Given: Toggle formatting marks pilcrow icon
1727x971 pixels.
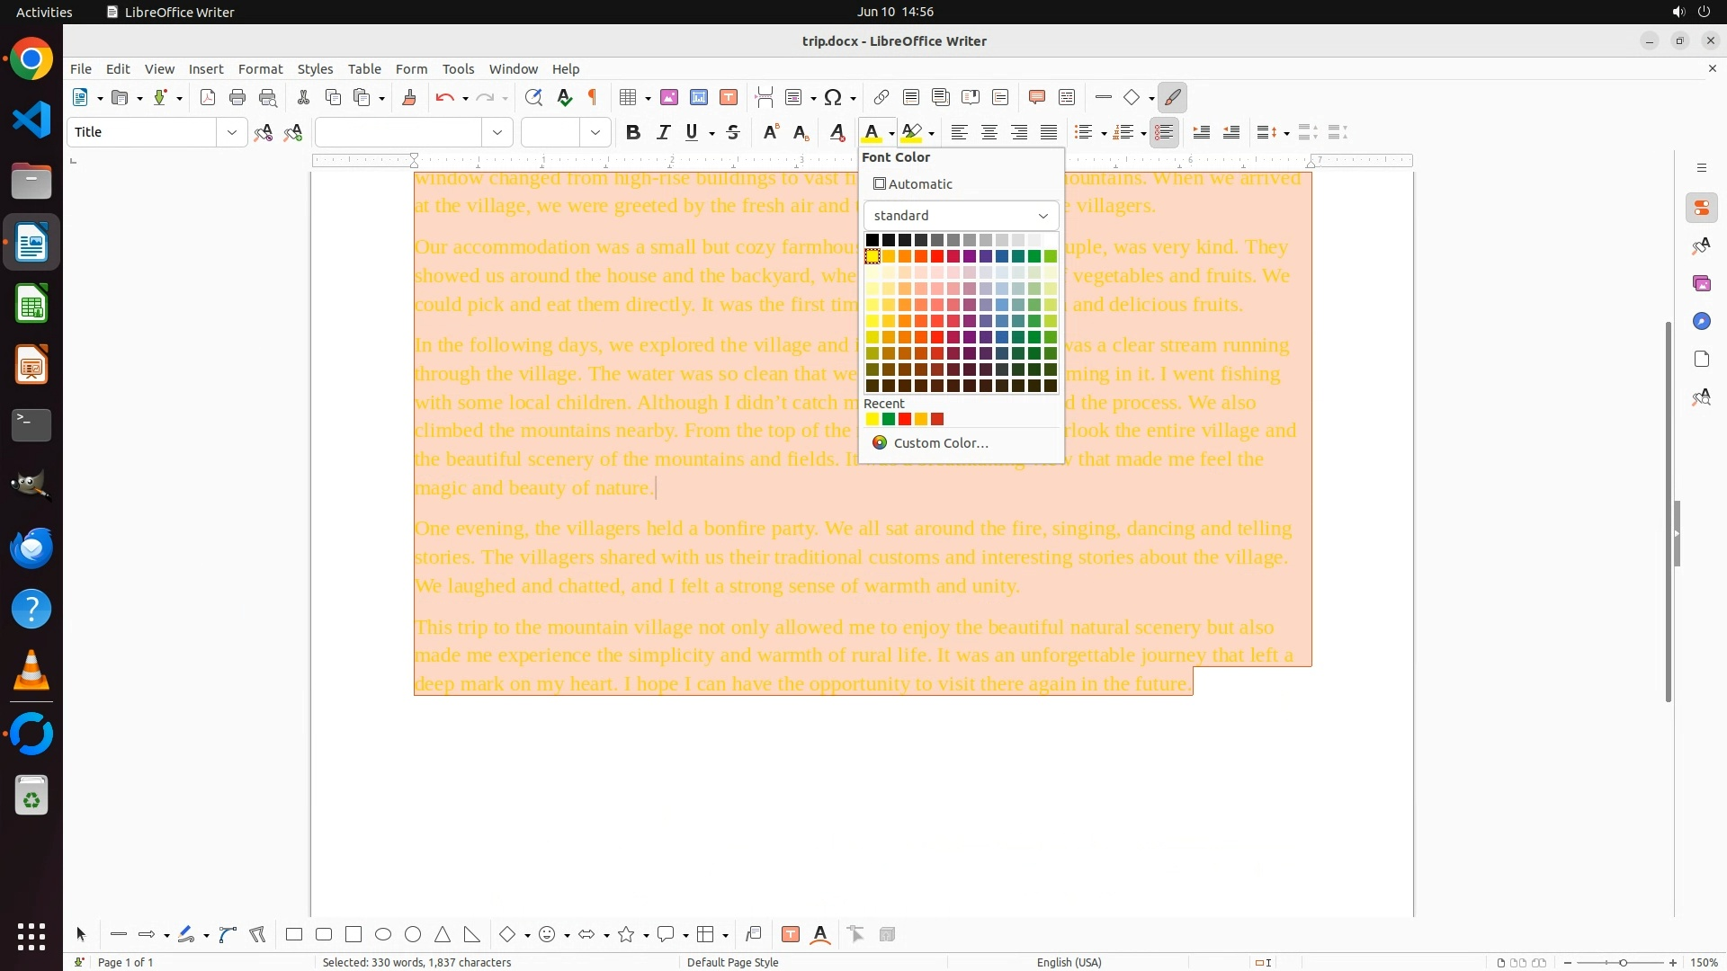Looking at the screenshot, I should click(x=593, y=97).
